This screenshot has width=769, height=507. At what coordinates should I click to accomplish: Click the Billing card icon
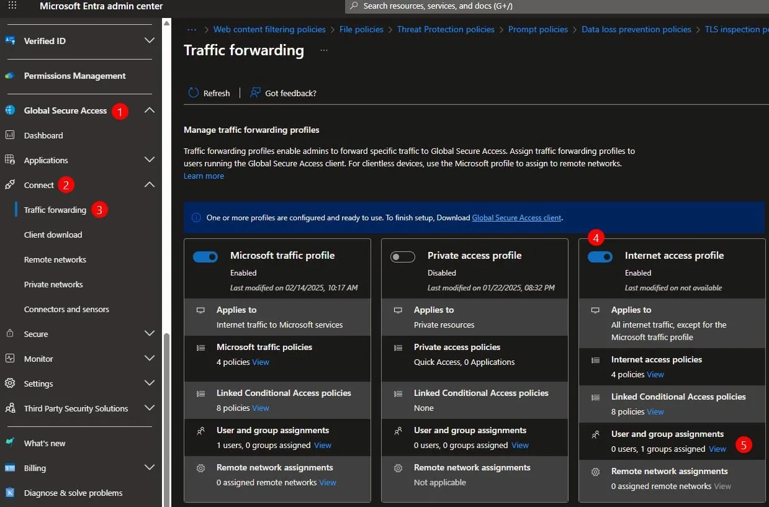point(10,468)
